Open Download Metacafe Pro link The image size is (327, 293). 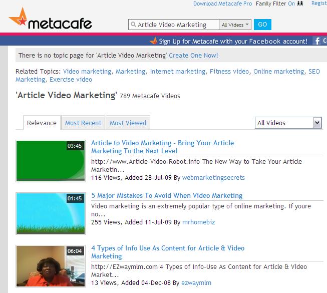pyautogui.click(x=222, y=4)
